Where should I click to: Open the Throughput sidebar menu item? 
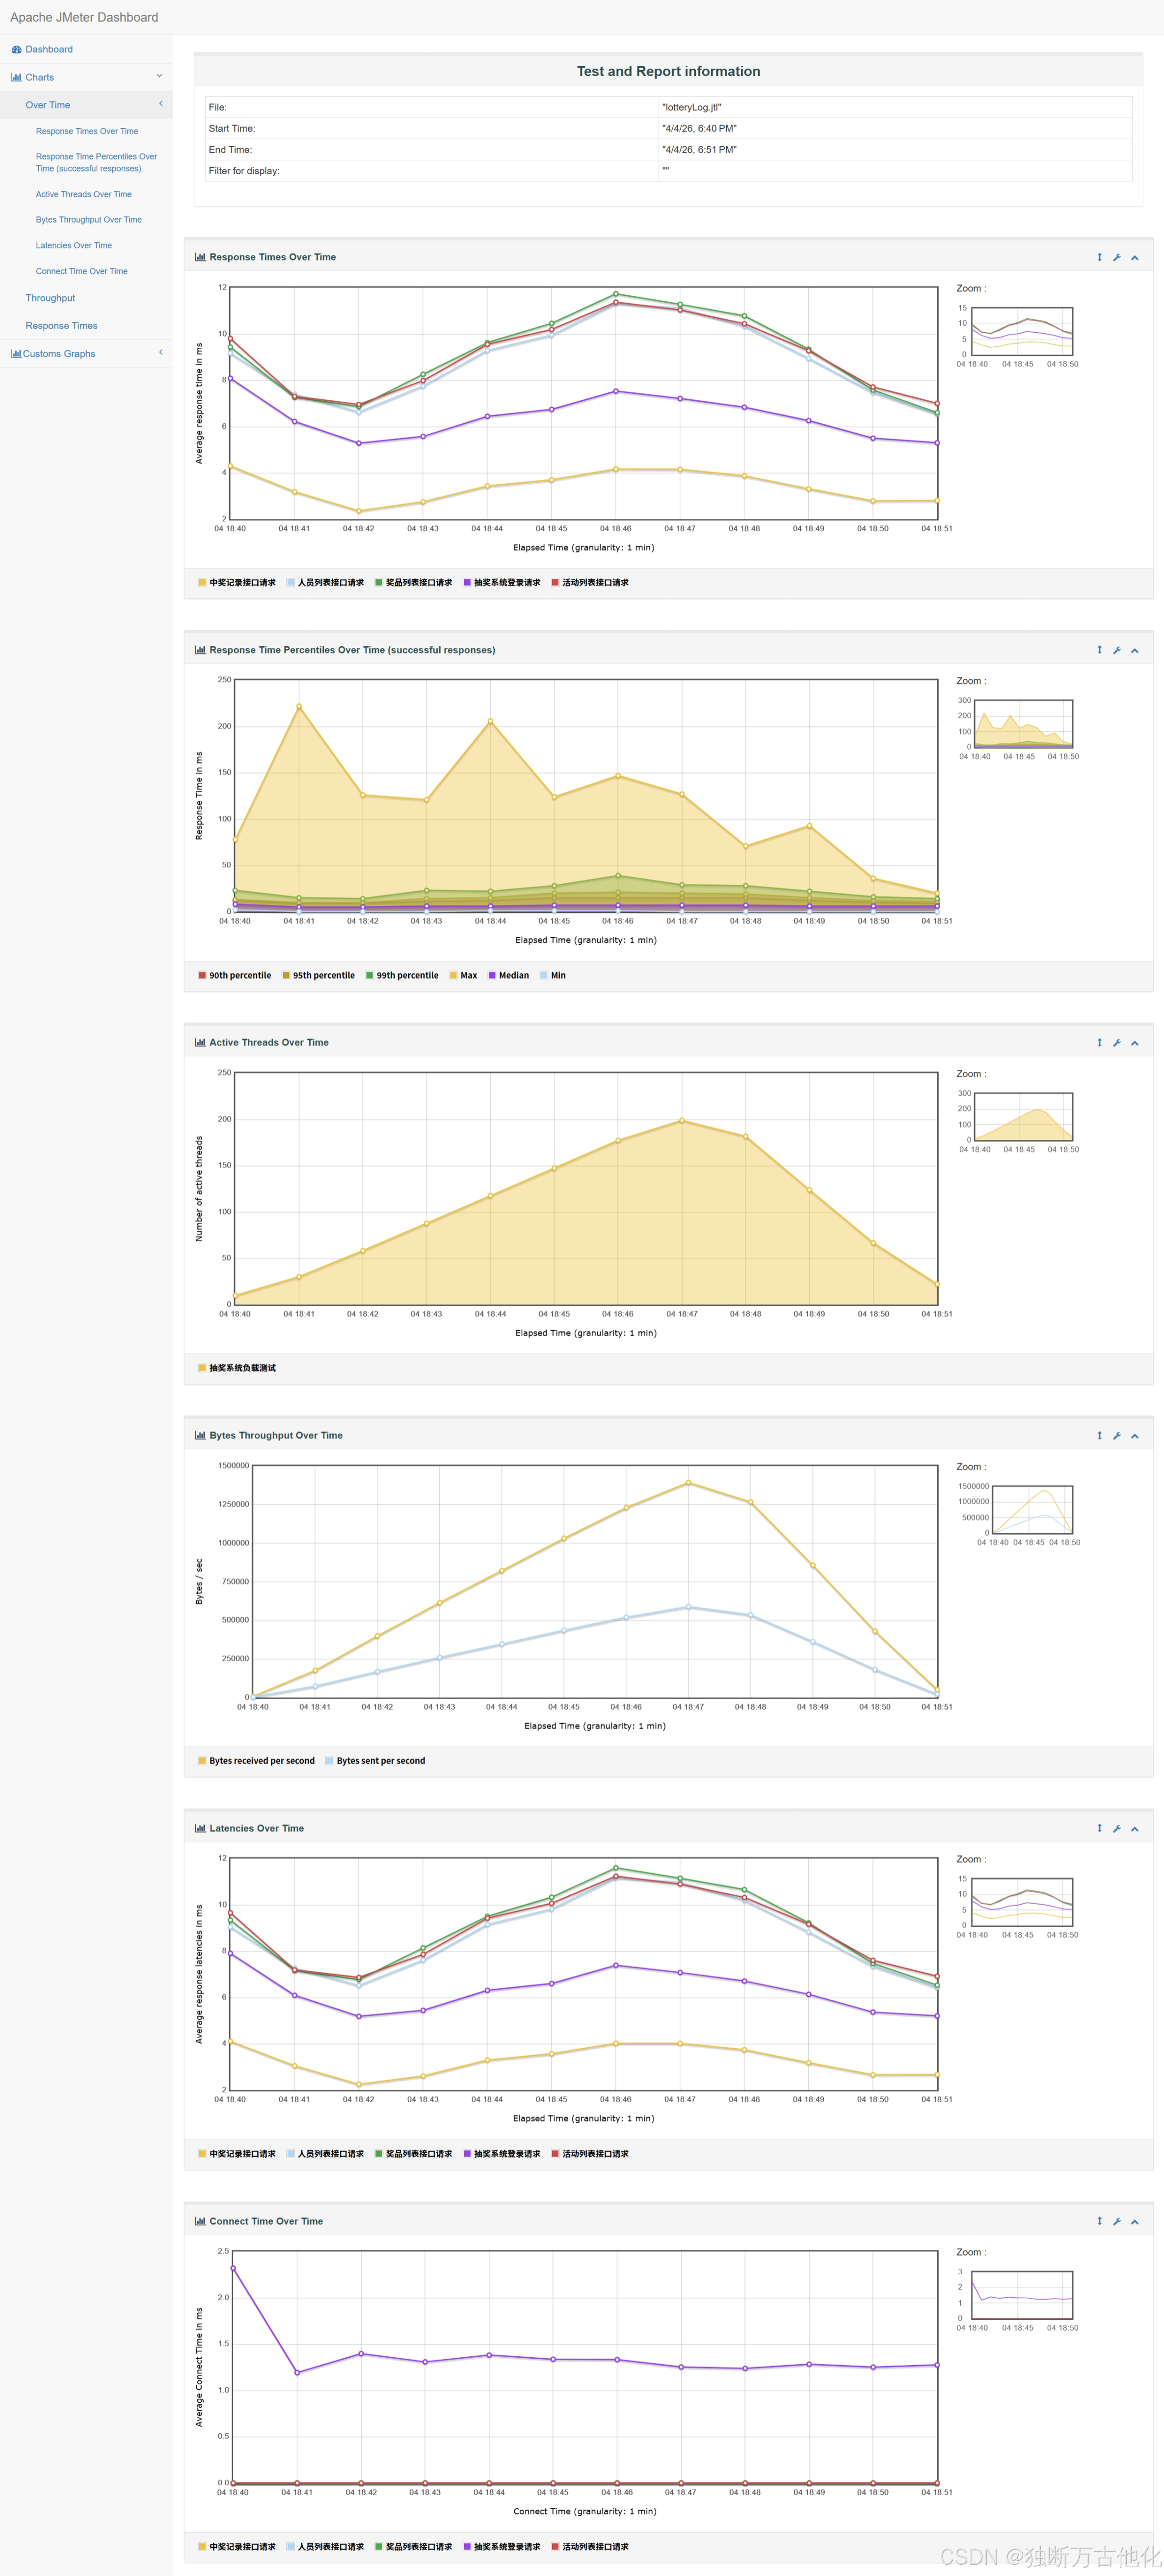click(x=50, y=298)
